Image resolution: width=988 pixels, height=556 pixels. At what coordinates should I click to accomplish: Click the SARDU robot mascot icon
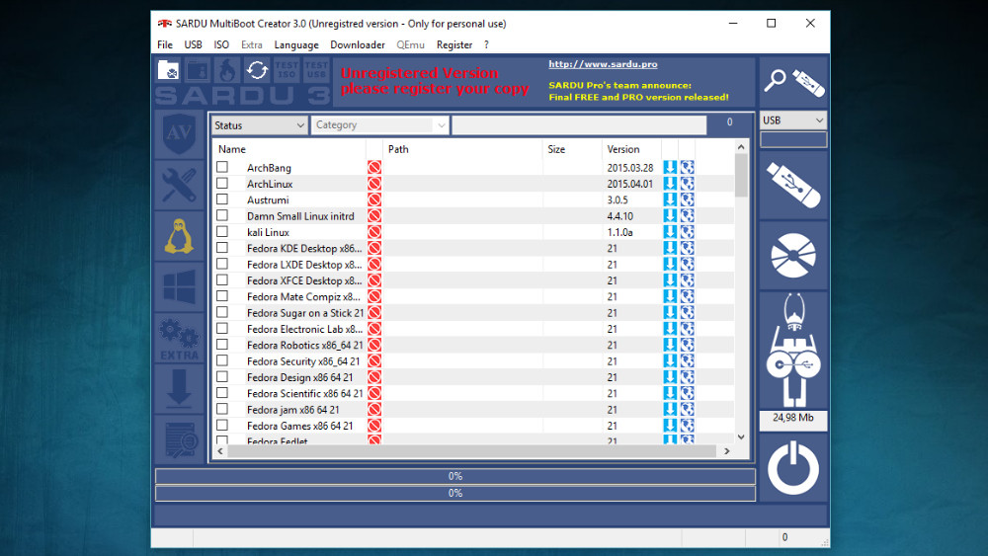[x=793, y=350]
